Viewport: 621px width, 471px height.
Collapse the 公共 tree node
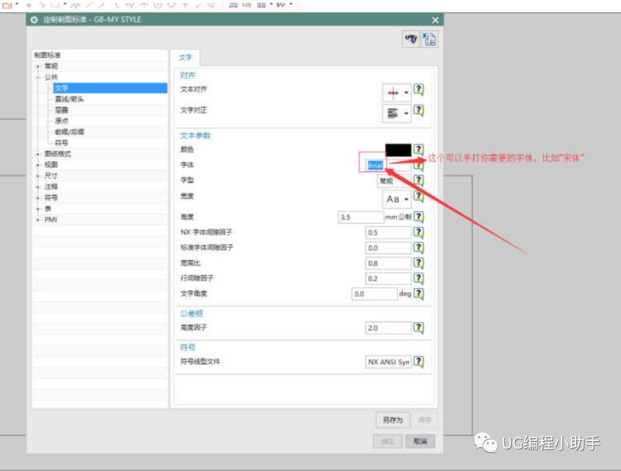[x=38, y=76]
